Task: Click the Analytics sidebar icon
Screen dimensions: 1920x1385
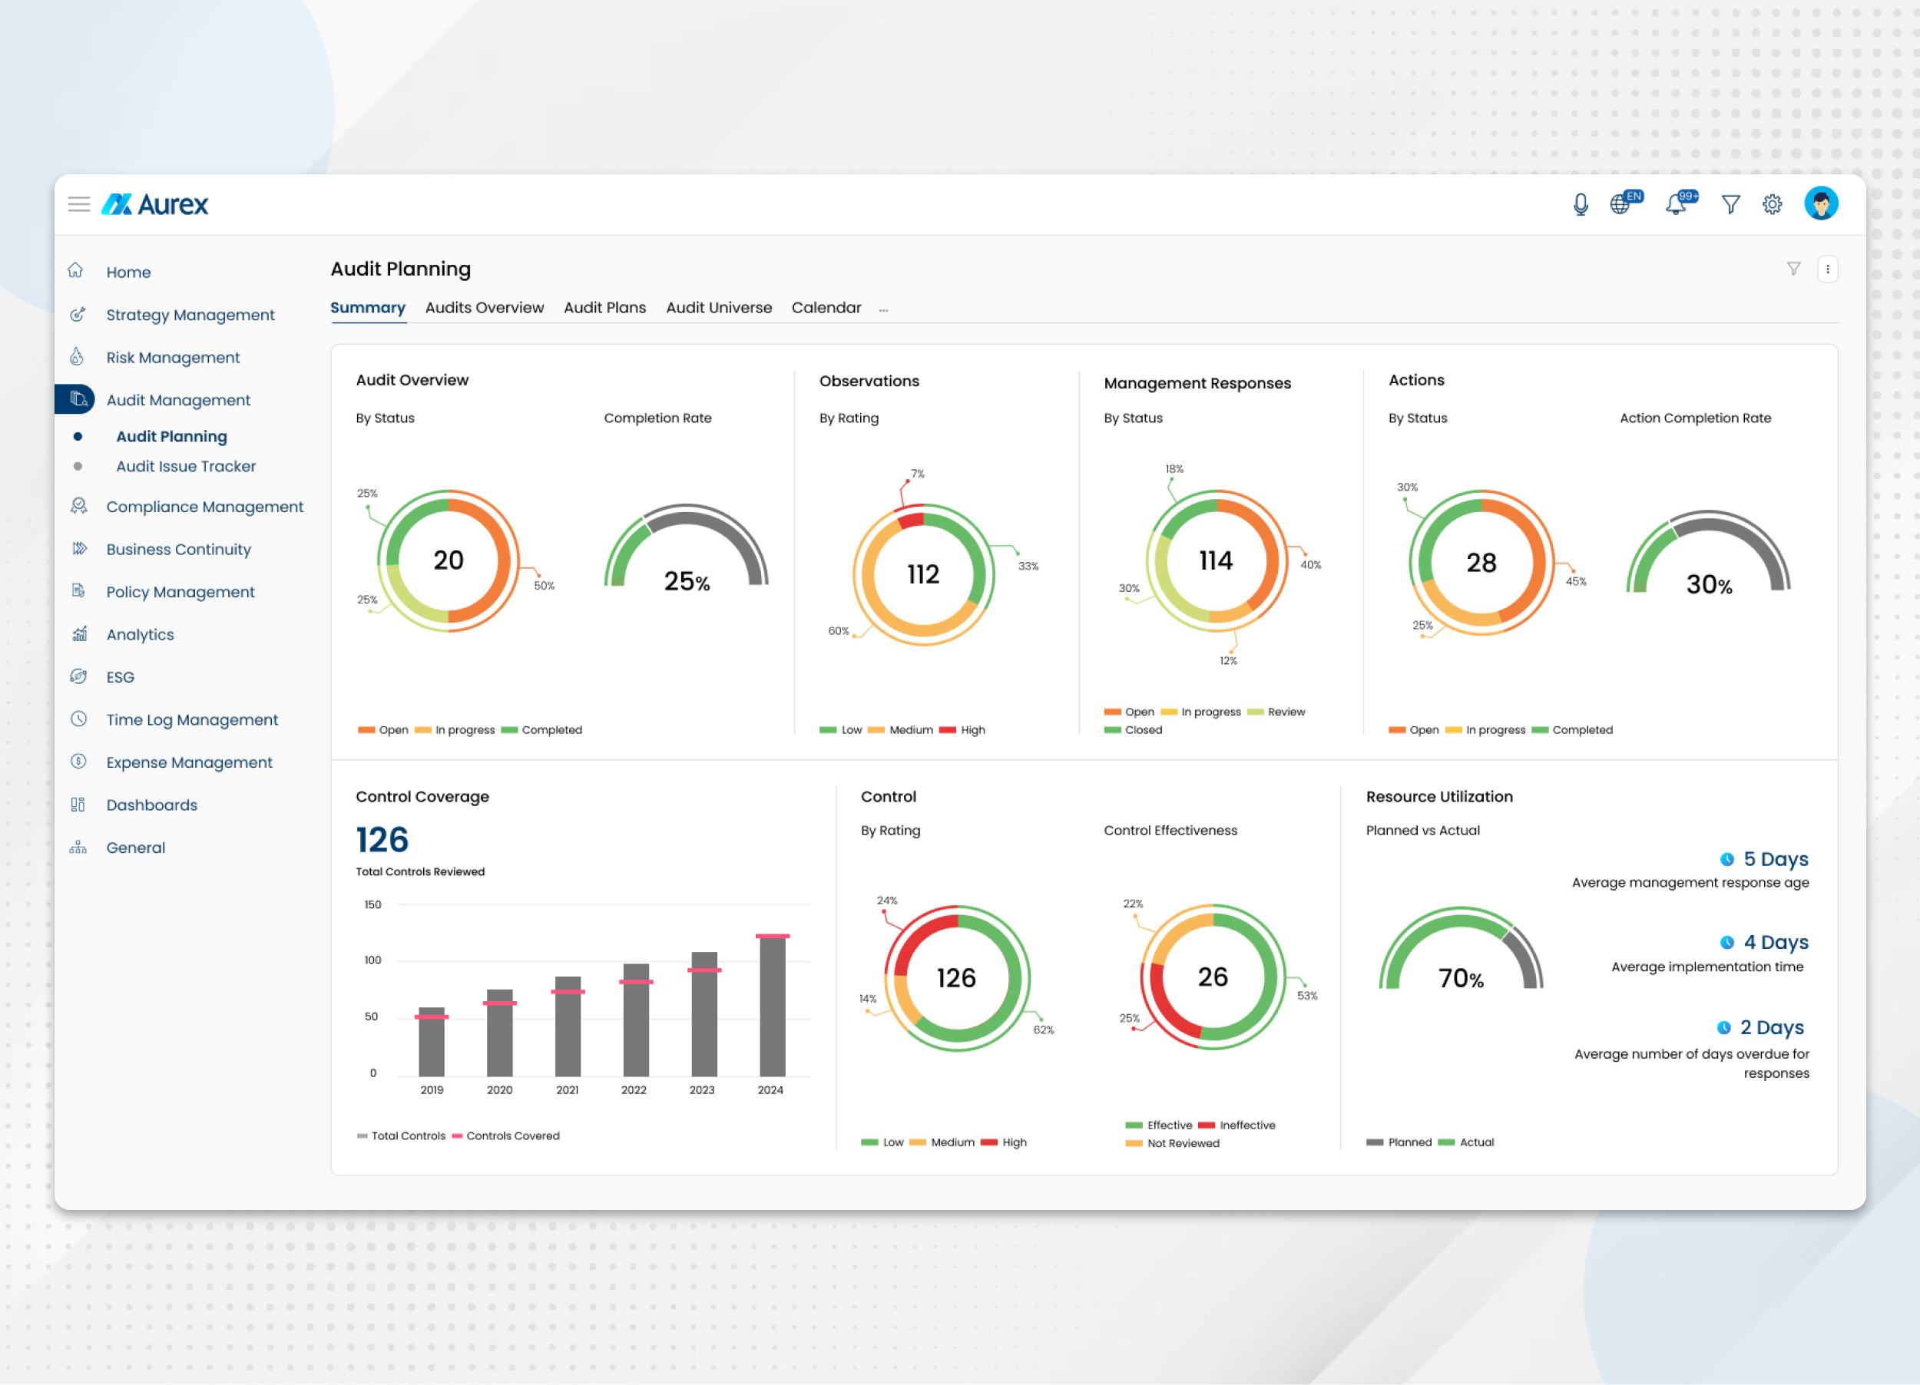Action: (79, 633)
